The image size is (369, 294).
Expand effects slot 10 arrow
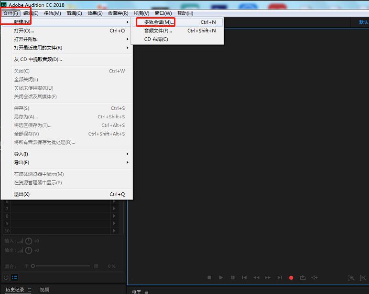(x=114, y=231)
